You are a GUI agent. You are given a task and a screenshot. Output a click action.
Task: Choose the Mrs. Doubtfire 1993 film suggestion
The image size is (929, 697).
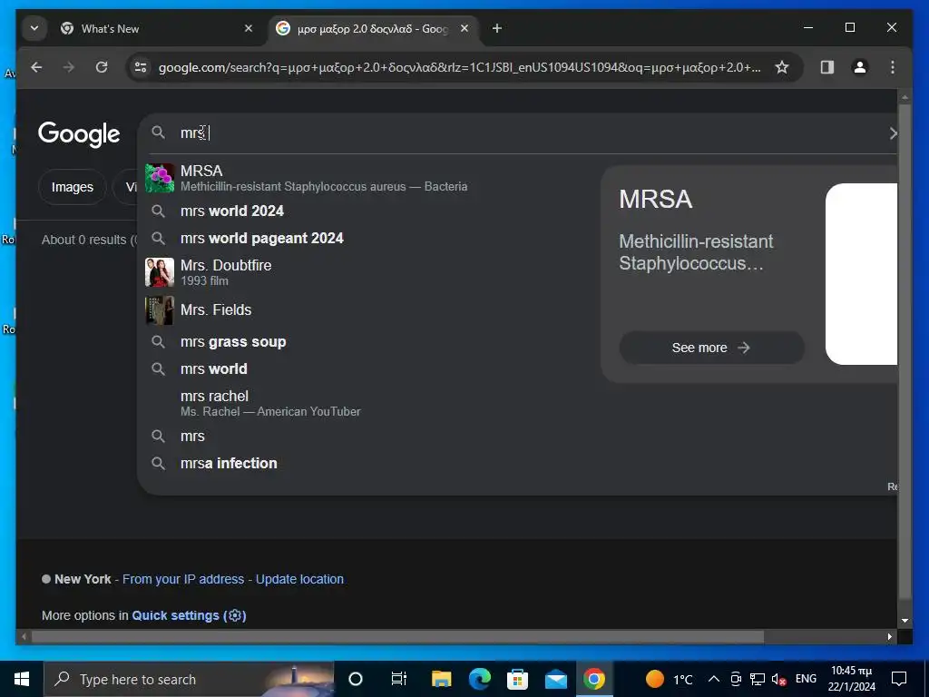[x=367, y=272]
